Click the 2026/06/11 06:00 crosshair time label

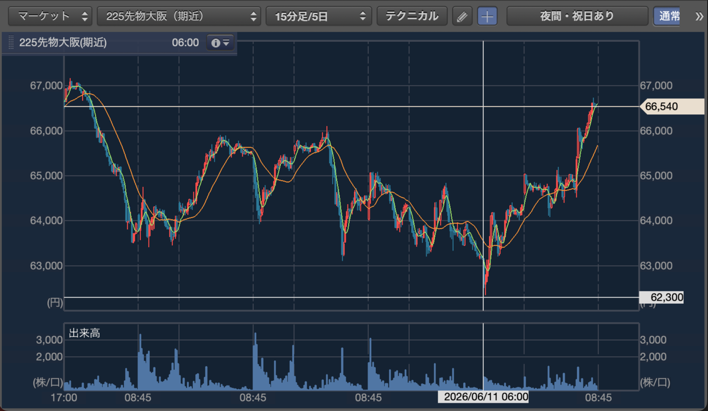[x=483, y=396]
